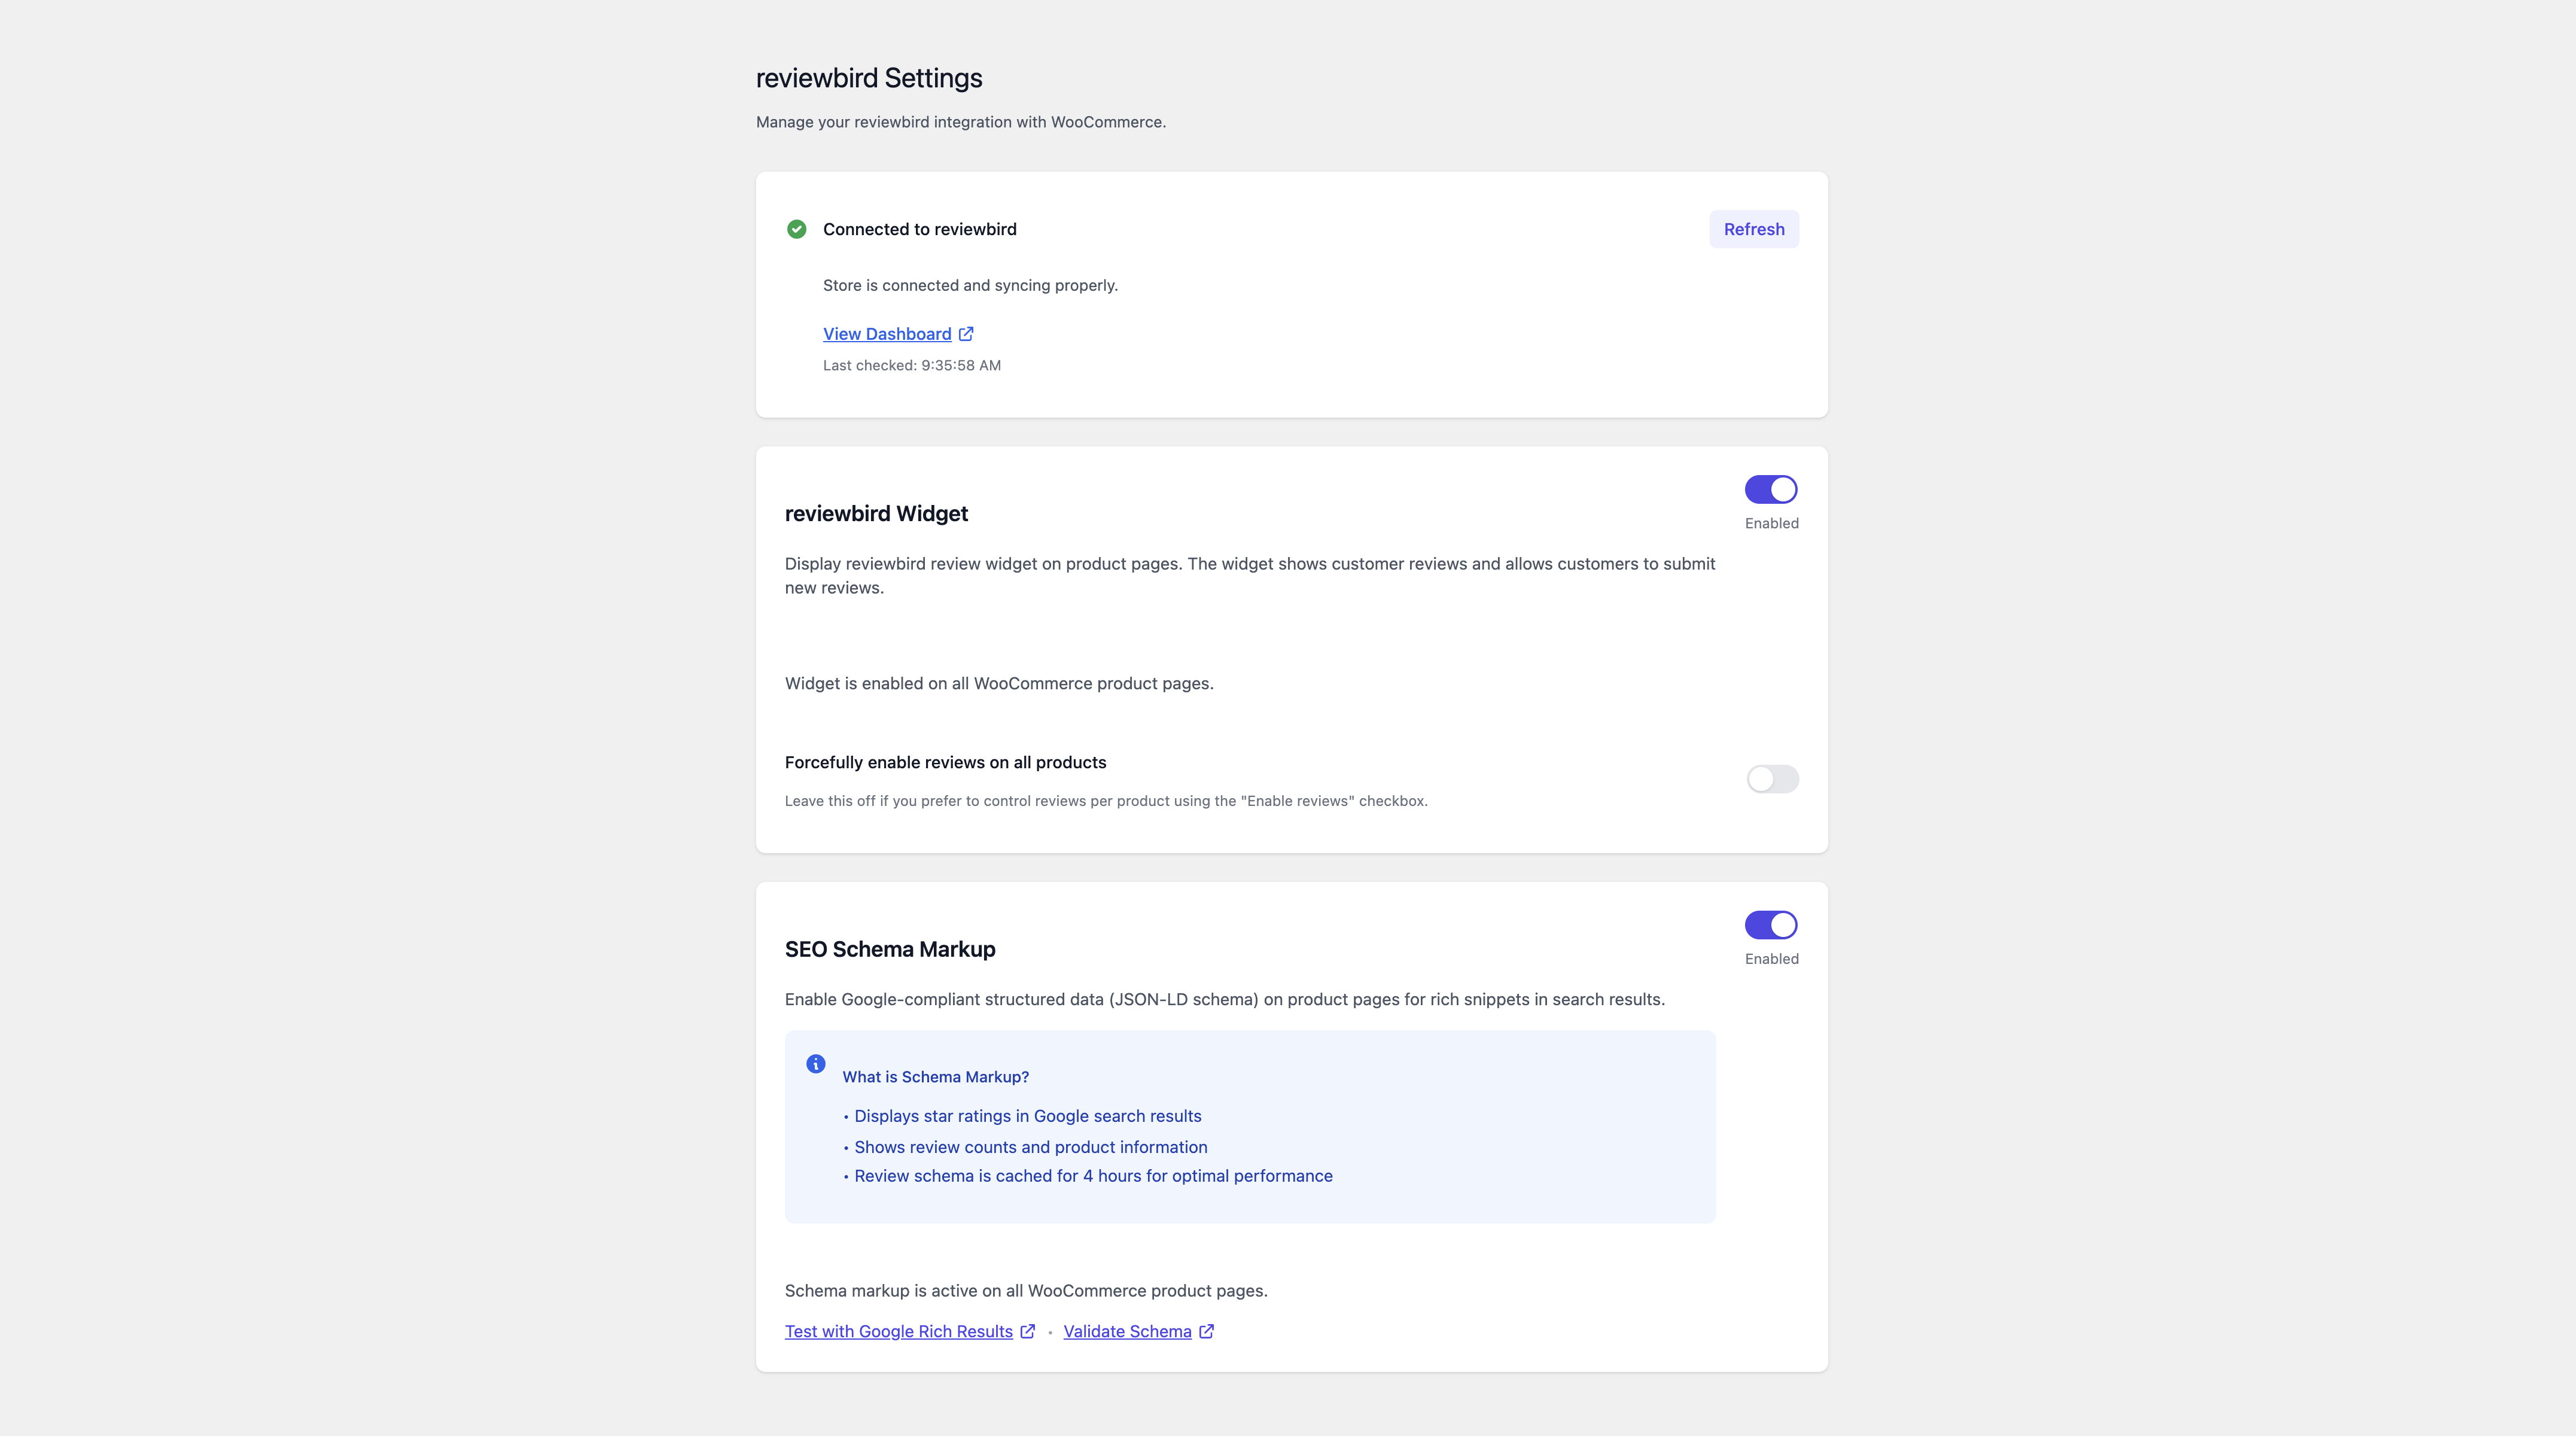2576x1436 pixels.
Task: Open the View Dashboard link
Action: [887, 334]
